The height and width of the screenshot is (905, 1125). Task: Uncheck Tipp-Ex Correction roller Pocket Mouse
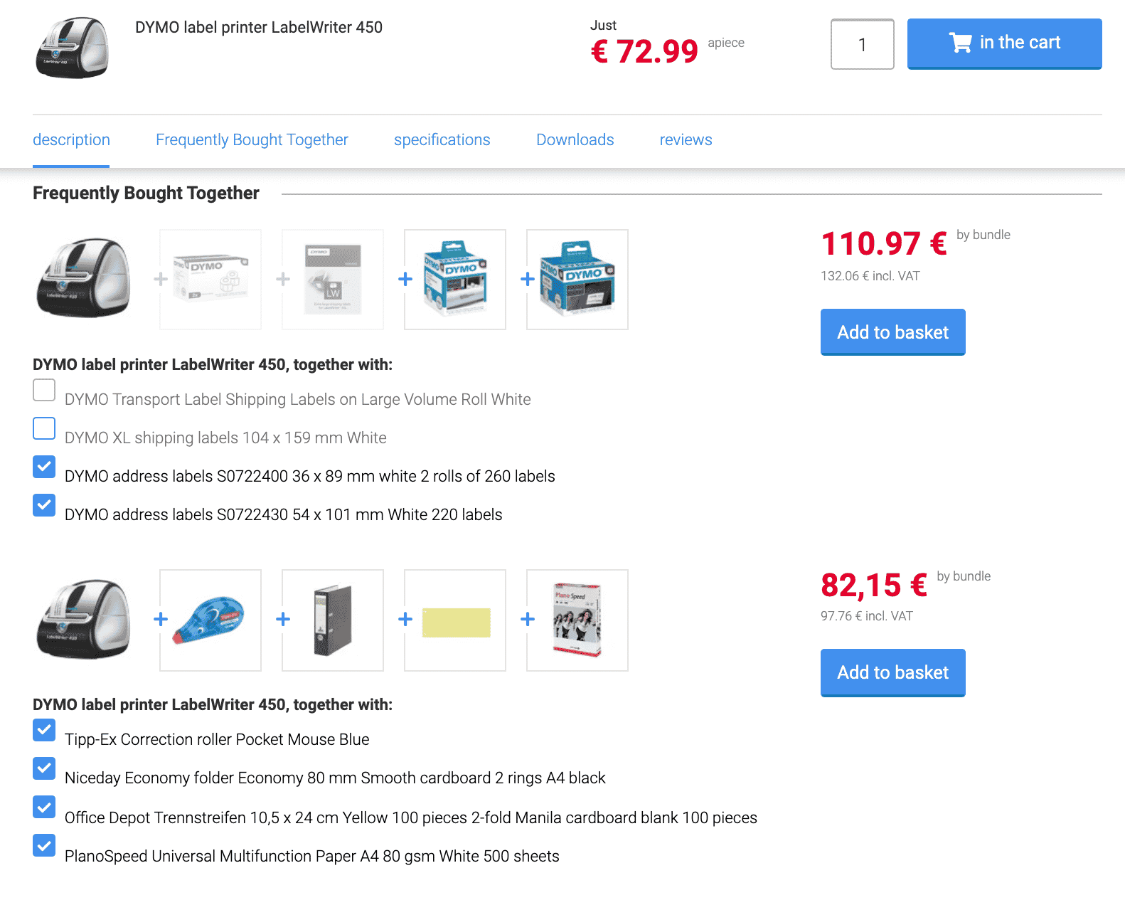44,730
